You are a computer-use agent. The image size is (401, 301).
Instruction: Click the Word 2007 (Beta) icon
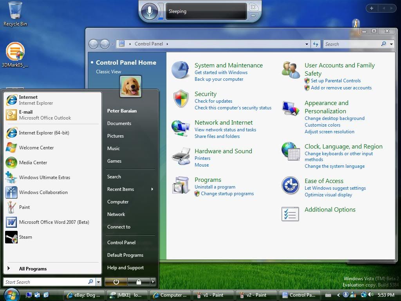11,222
